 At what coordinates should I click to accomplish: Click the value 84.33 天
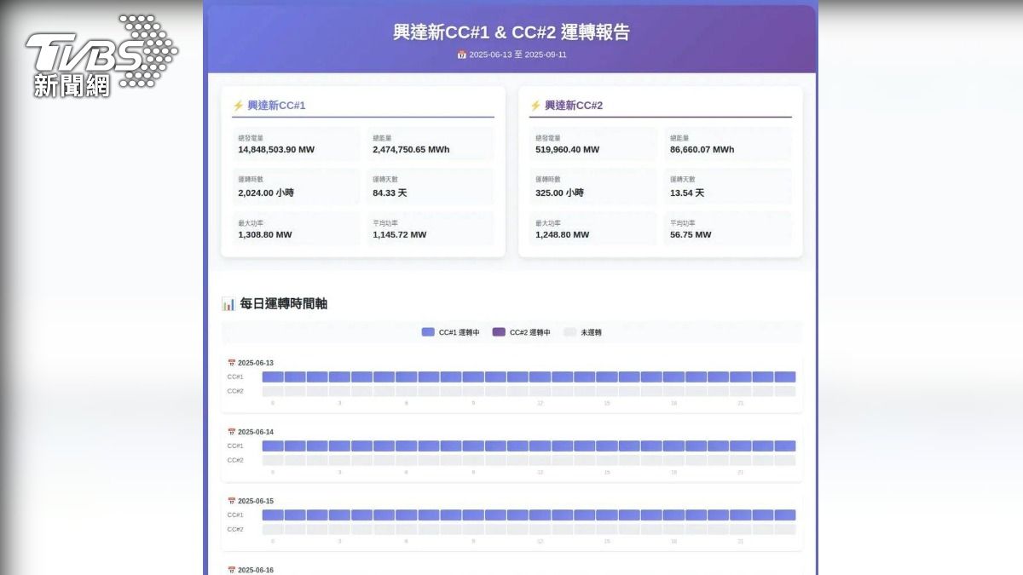point(390,193)
